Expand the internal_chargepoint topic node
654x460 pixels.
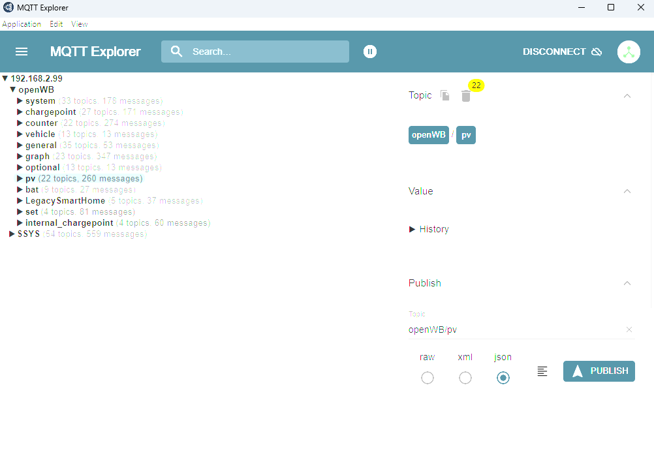[20, 222]
